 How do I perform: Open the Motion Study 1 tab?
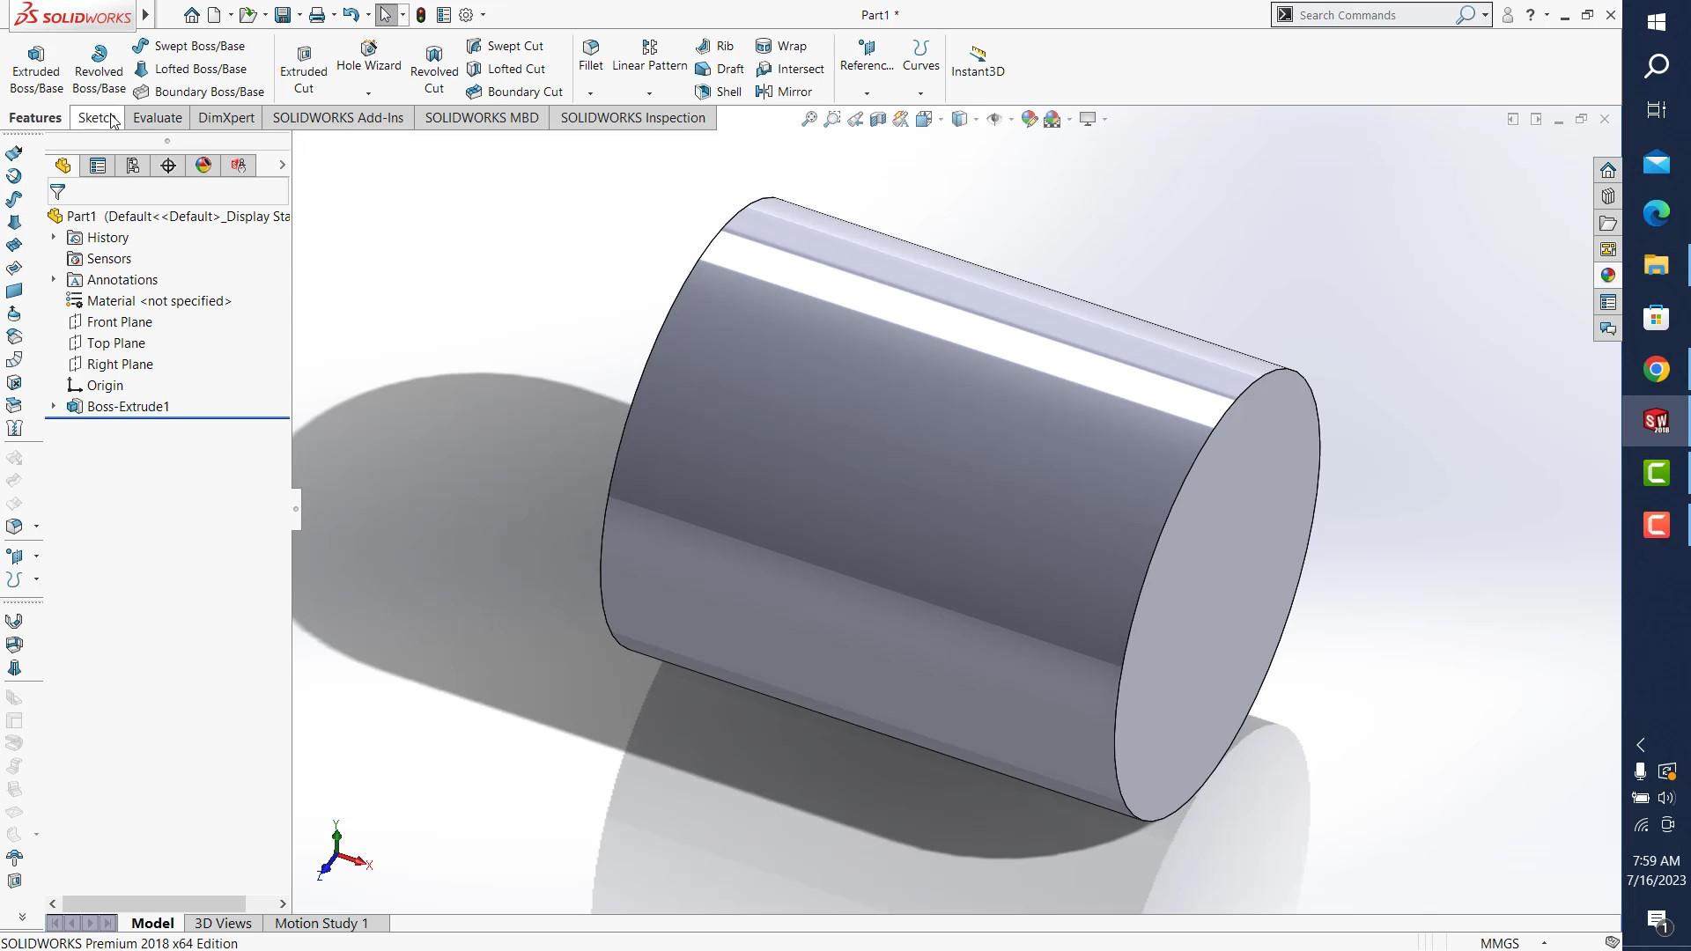(x=321, y=923)
